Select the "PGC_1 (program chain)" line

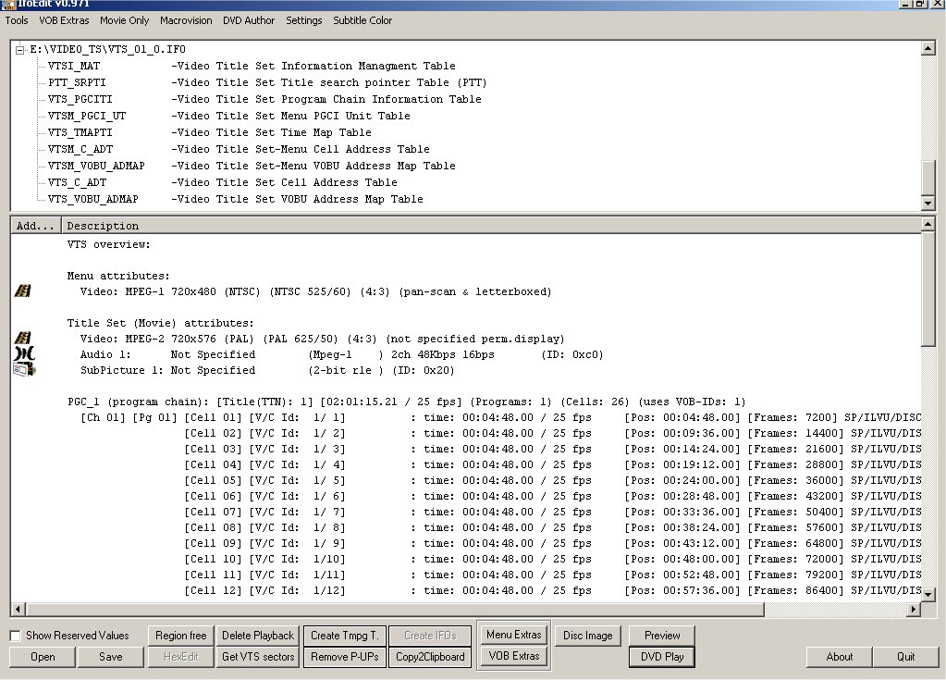[x=407, y=402]
